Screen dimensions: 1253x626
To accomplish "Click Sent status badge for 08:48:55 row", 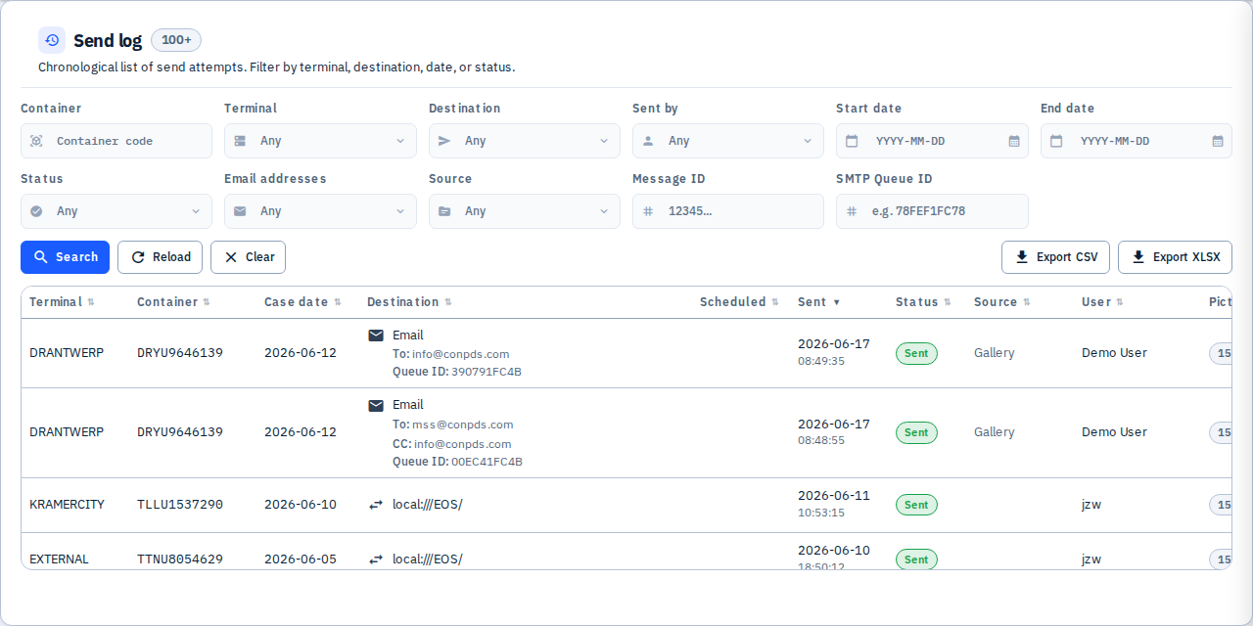I will click(916, 432).
